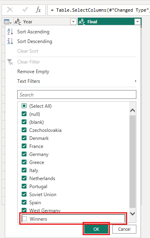Toggle the (Select All) checkbox
The image size is (150, 238).
point(24,106)
